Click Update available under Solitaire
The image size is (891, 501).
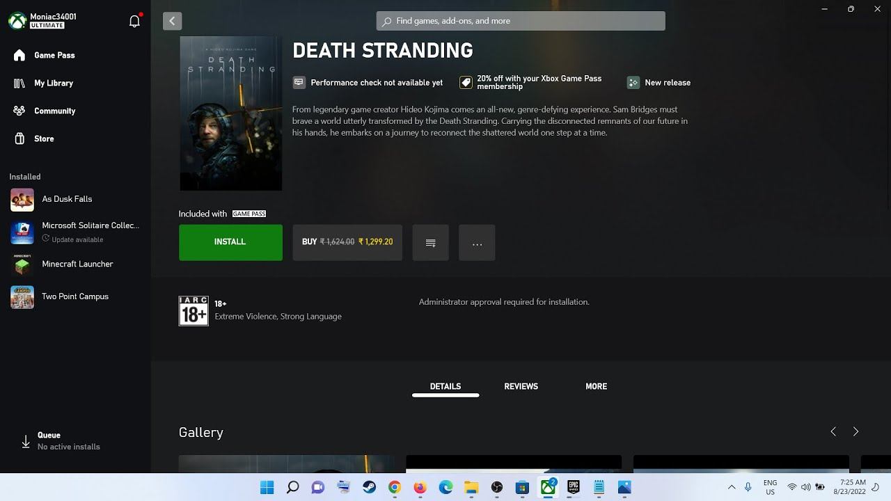pos(72,239)
